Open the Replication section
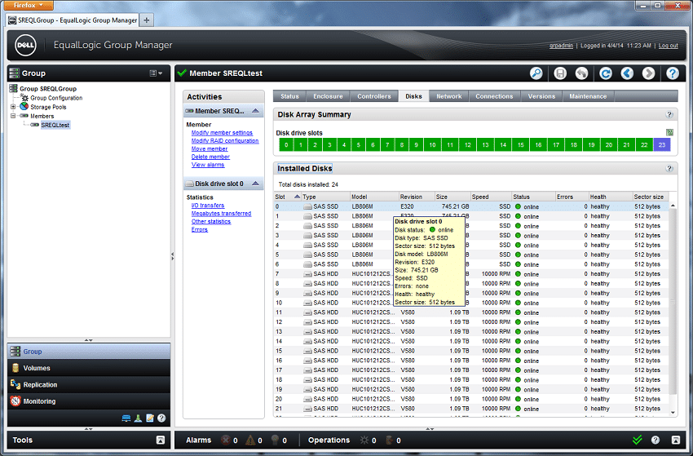This screenshot has width=693, height=456. (x=89, y=385)
